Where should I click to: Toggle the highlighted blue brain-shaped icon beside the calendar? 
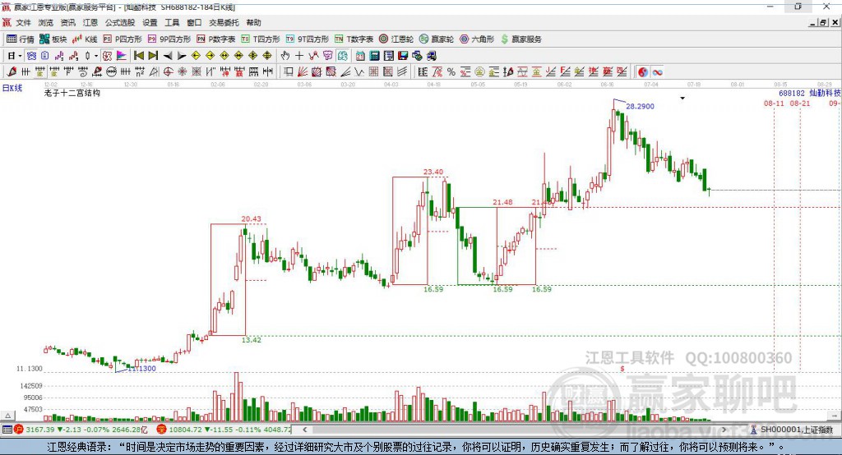[343, 56]
